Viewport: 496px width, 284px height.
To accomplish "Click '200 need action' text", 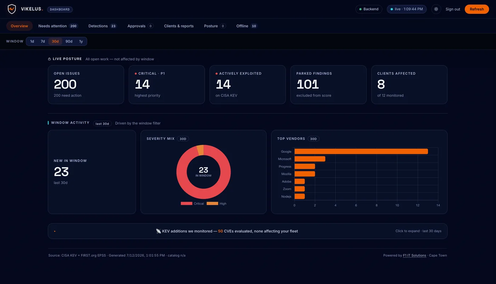I will 68,95.
